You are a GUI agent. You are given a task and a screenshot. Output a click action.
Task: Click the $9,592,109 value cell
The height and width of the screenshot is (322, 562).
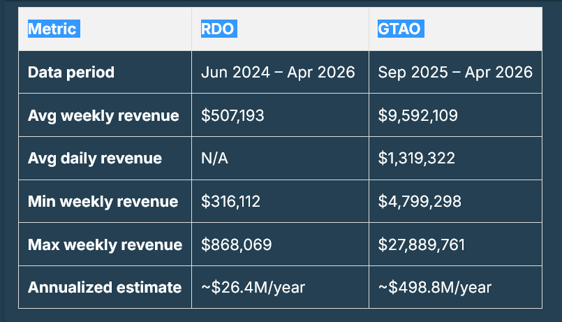[x=417, y=115]
